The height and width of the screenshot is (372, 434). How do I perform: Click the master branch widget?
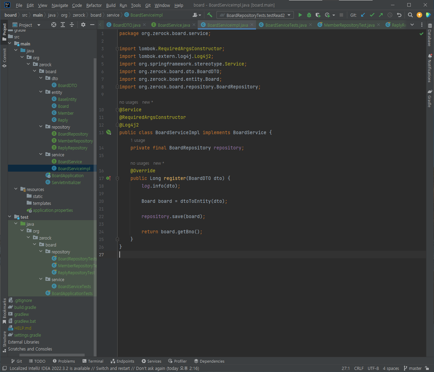412,368
